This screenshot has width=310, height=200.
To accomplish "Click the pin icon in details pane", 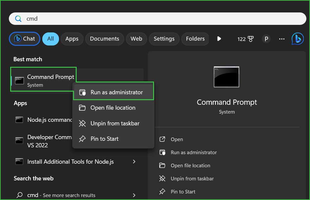I will (162, 191).
